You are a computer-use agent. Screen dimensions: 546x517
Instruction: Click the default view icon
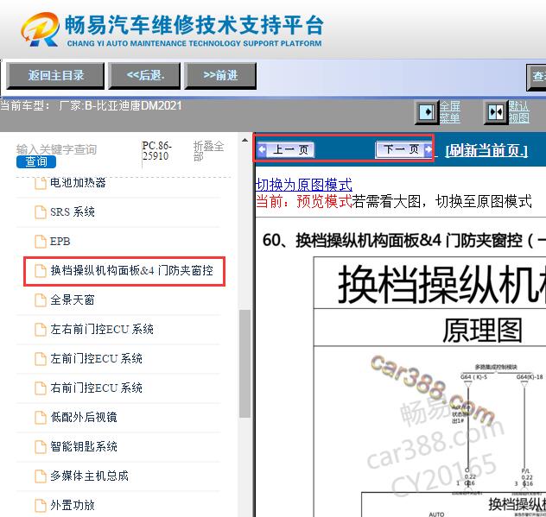[496, 112]
